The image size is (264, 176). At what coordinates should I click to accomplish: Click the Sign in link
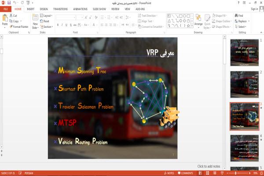[254, 9]
